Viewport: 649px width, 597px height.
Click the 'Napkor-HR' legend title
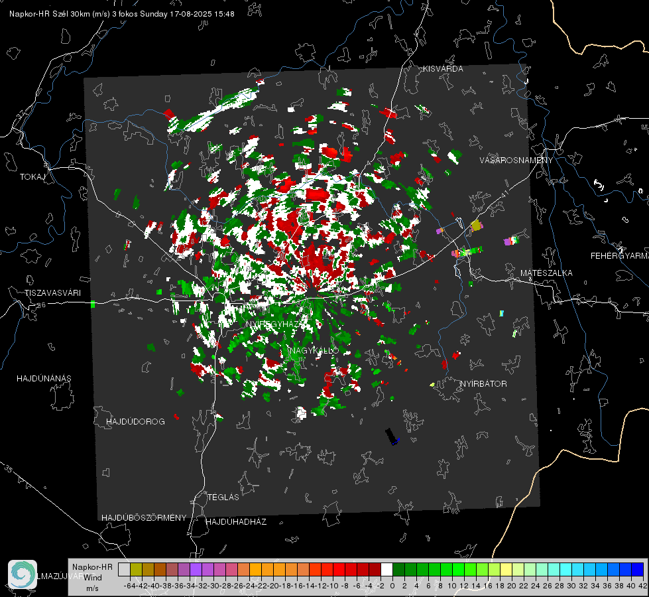pyautogui.click(x=92, y=567)
